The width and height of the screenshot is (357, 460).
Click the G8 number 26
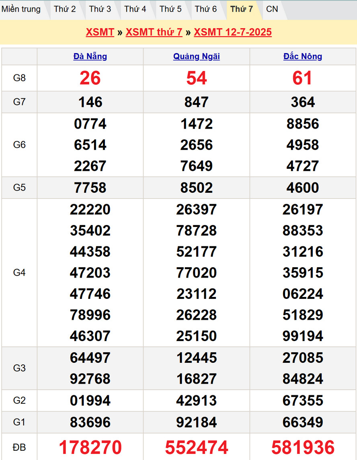90,78
